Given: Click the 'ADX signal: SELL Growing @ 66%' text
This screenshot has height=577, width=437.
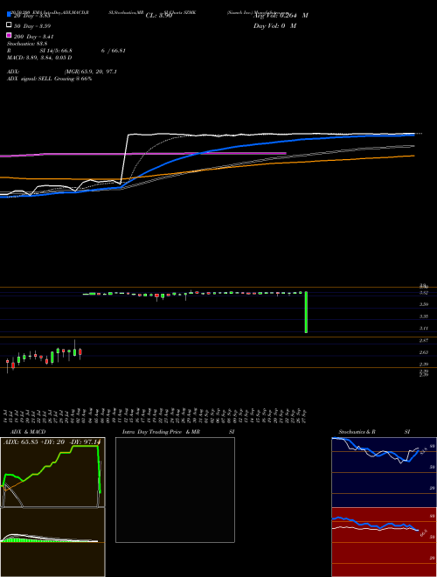Looking at the screenshot, I should [x=49, y=79].
